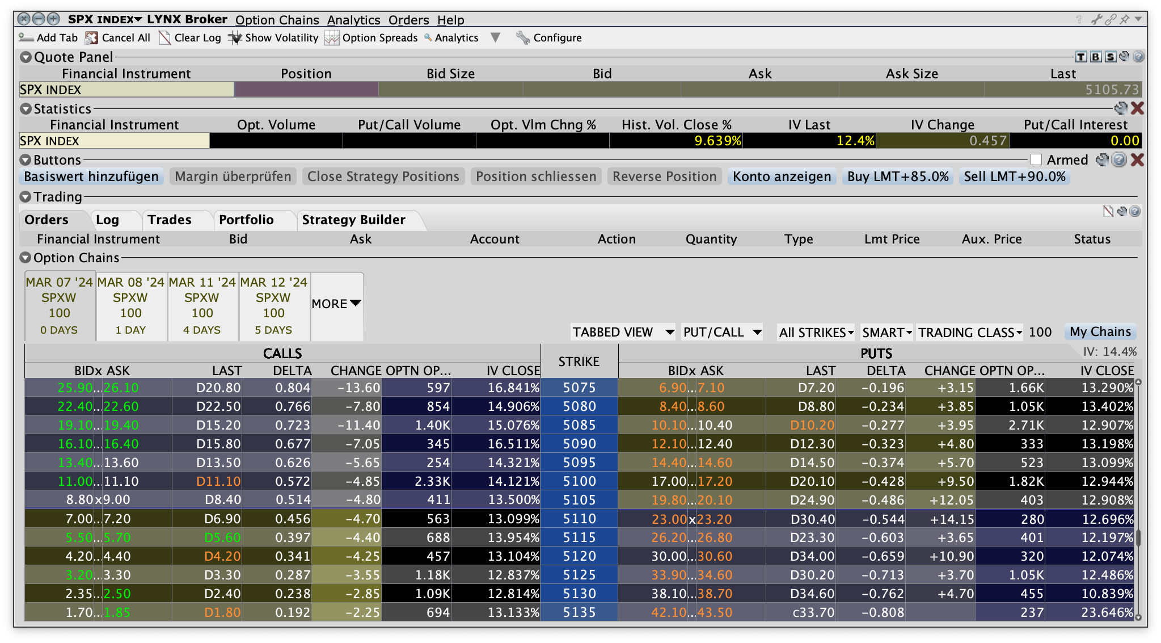Image resolution: width=1161 pixels, height=643 pixels.
Task: Open the All STRIKES dropdown
Action: tap(816, 332)
